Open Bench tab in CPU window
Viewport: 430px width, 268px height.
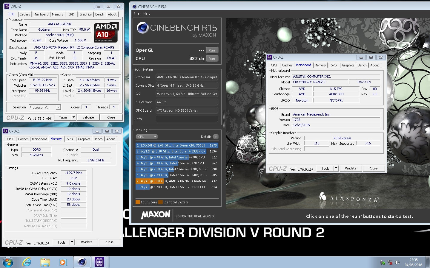point(100,14)
